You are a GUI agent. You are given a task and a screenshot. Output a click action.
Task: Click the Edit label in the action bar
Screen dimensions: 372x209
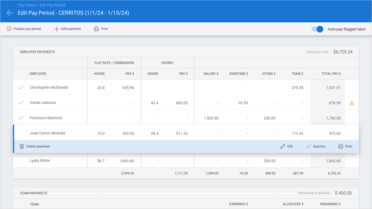click(290, 146)
